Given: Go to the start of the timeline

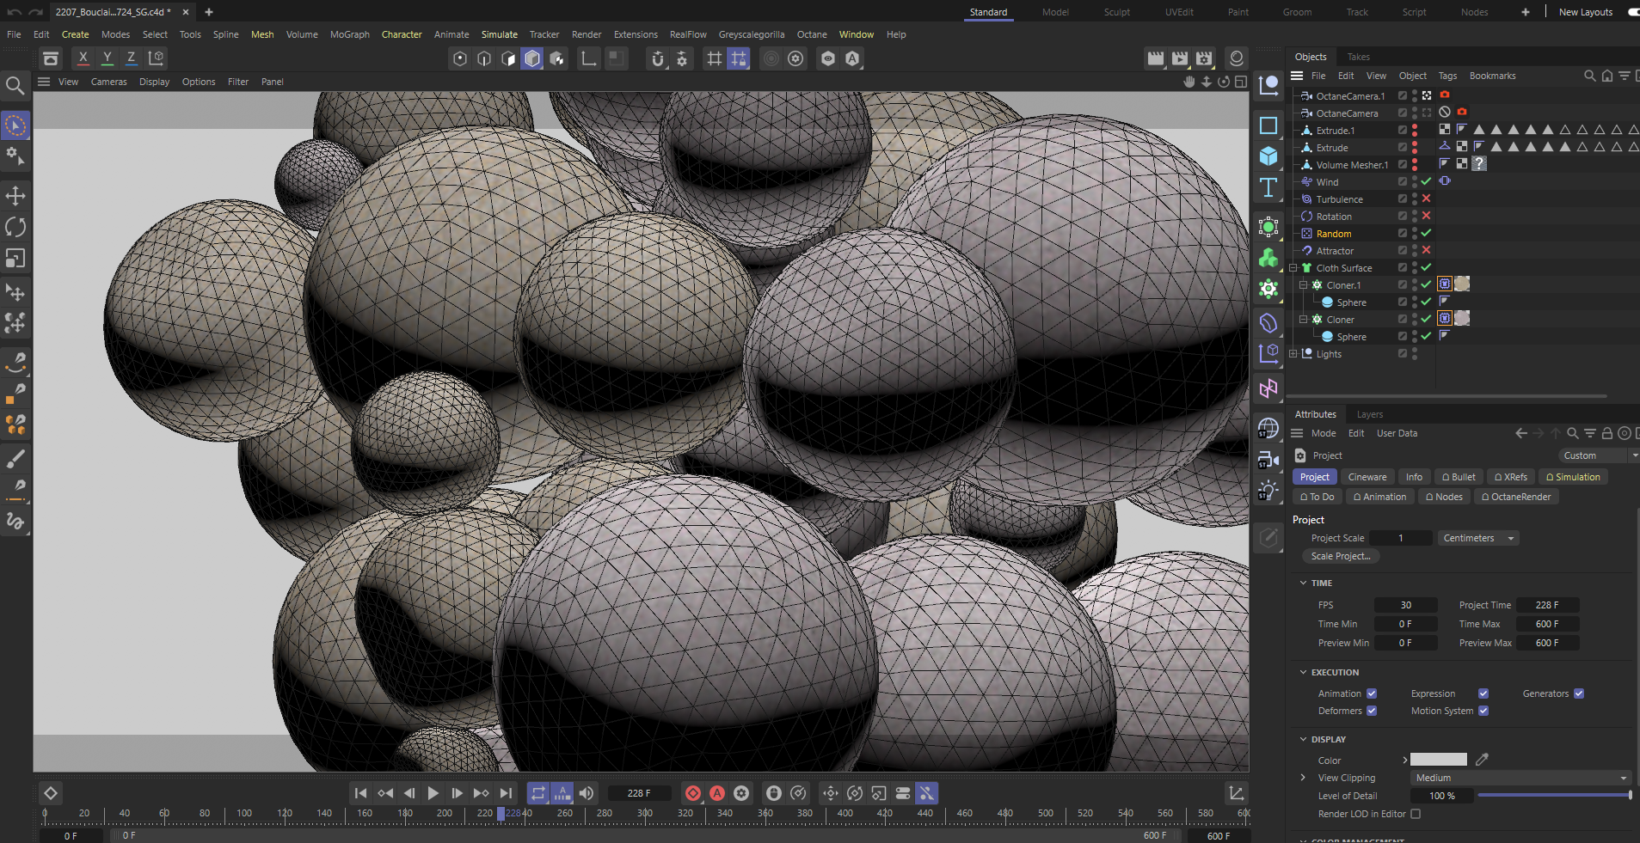Looking at the screenshot, I should click(361, 793).
